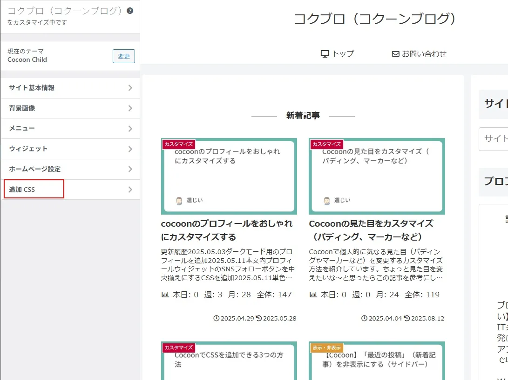
Task: Click the help question mark icon
Action: 130,11
